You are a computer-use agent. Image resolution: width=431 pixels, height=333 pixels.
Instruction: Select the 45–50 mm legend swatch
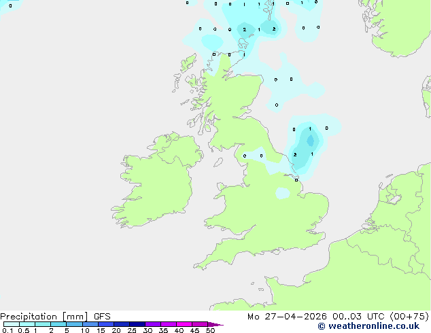coord(200,324)
